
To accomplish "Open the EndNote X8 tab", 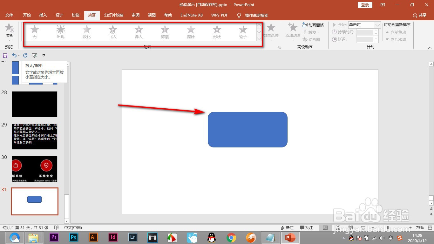I will pyautogui.click(x=192, y=15).
